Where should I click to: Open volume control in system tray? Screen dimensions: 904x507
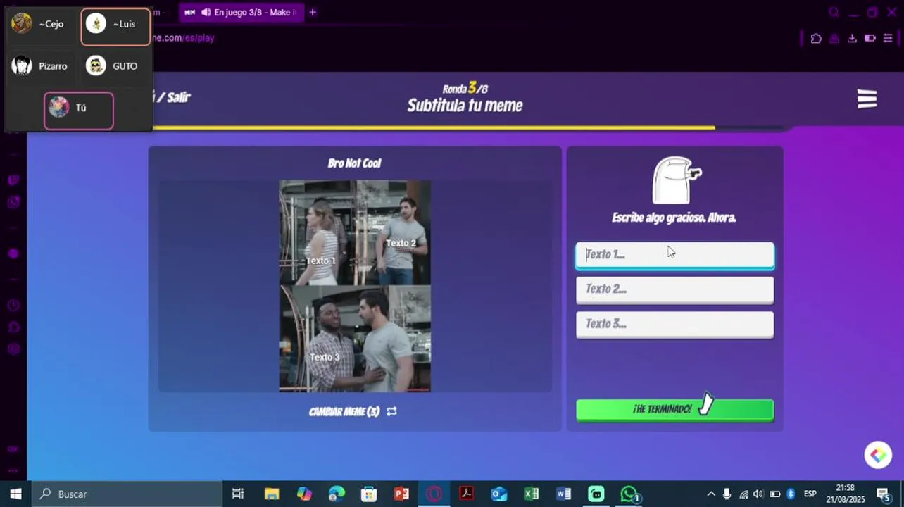758,494
